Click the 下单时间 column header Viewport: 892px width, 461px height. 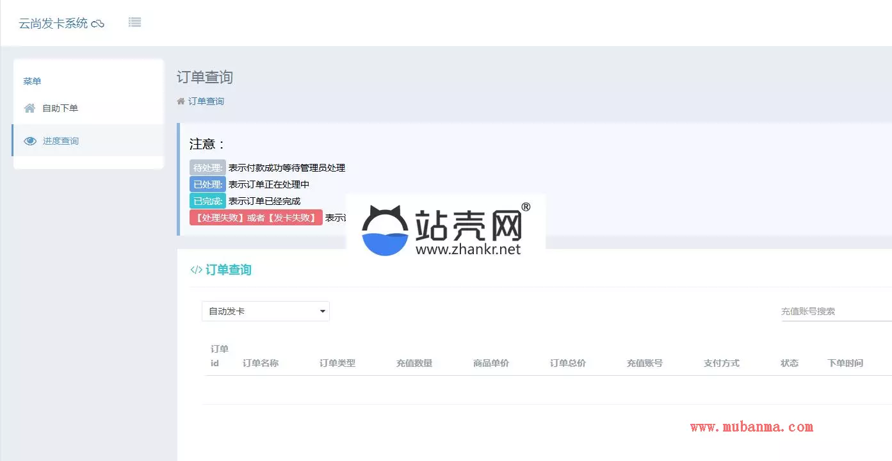845,363
